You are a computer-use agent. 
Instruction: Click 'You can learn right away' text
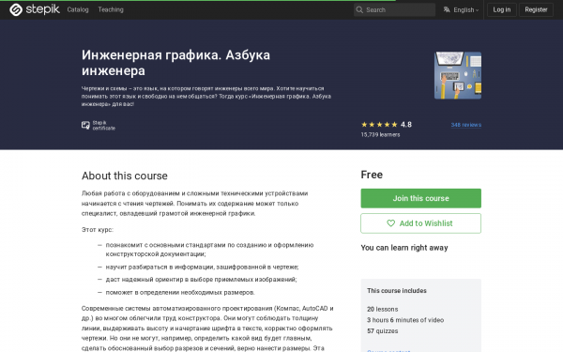(x=404, y=248)
